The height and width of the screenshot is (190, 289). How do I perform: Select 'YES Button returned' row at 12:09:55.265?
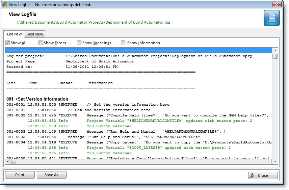click(x=139, y=153)
